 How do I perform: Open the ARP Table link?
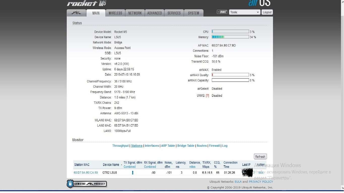[168, 146]
